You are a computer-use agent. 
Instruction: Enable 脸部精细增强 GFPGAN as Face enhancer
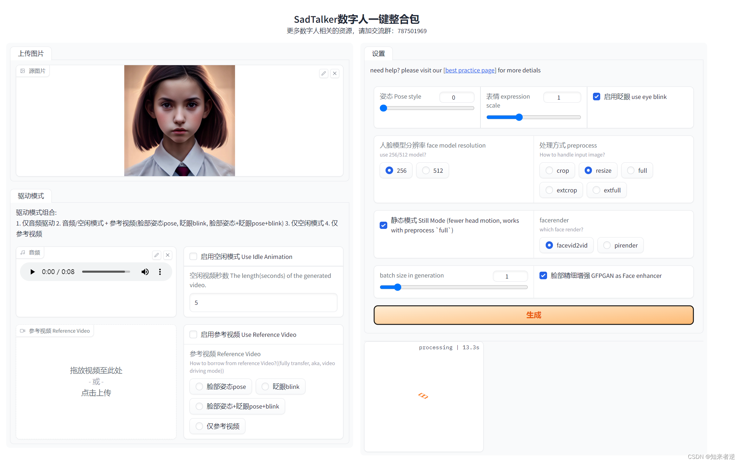pos(545,275)
